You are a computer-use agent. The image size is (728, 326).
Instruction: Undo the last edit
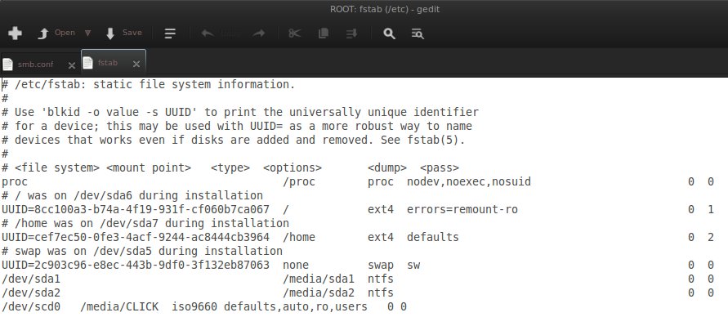tap(207, 33)
